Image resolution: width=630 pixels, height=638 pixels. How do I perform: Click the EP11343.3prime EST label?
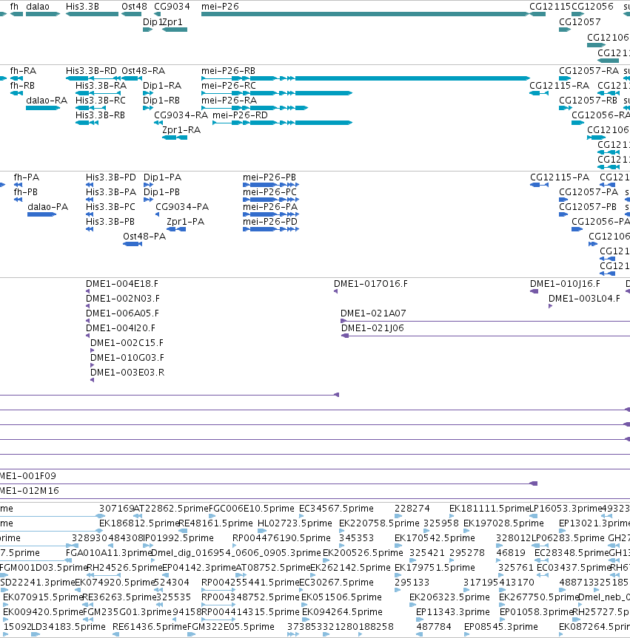coord(453,612)
